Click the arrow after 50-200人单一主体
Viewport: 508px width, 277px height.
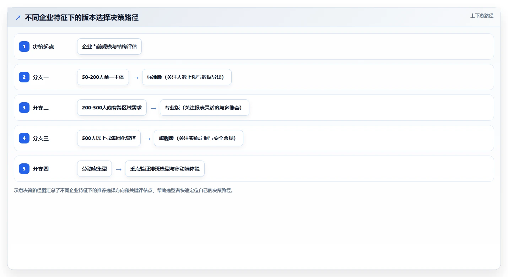click(x=135, y=77)
